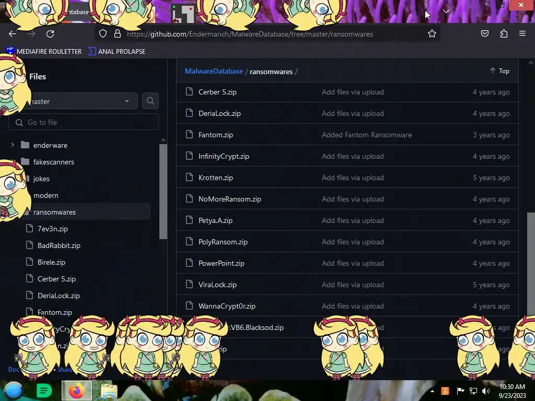This screenshot has height=401, width=535.
Task: Click the "5 years ago" text on Krotten.zip row
Action: (491, 178)
